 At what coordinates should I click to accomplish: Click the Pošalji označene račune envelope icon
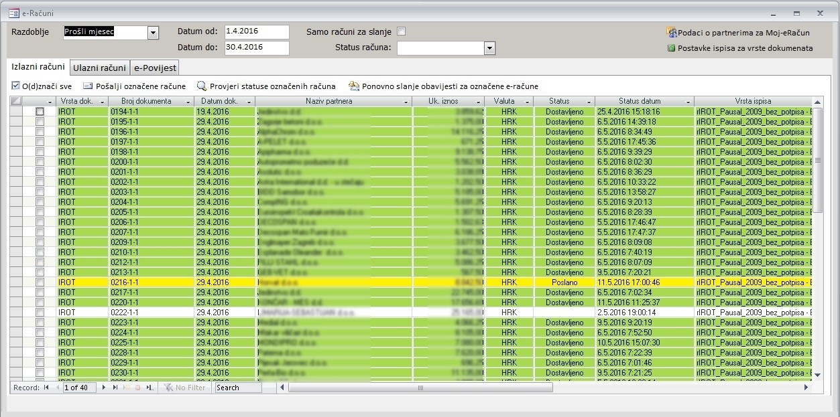pyautogui.click(x=87, y=86)
